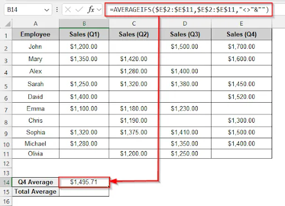Viewport: 285px width, 206px height.
Task: Click inside the AVERAGEIFS formula bar
Action: click(189, 9)
